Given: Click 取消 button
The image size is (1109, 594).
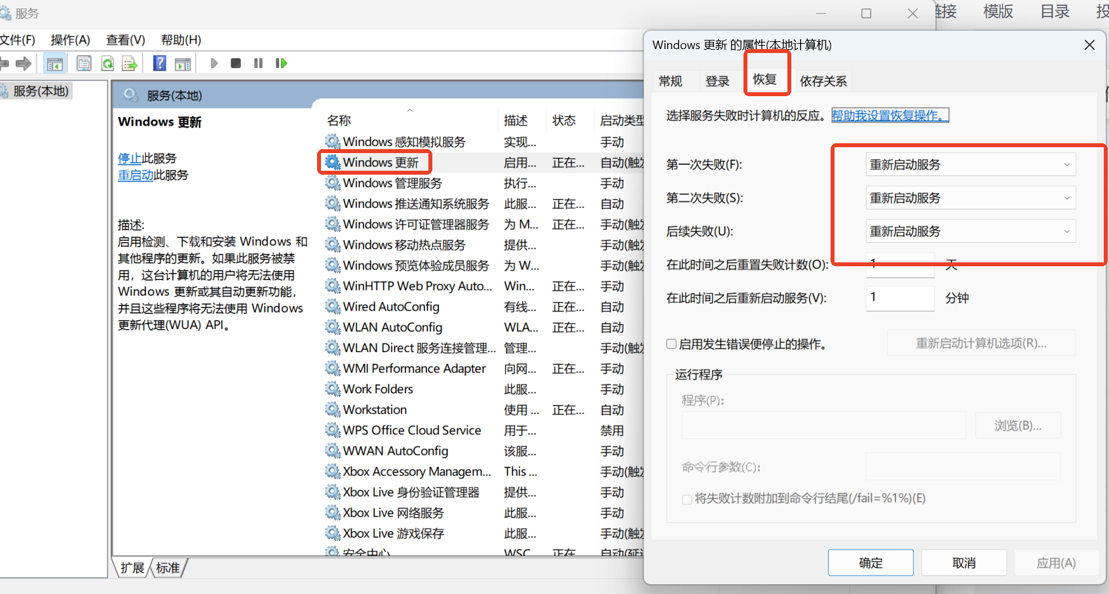Looking at the screenshot, I should click(x=964, y=563).
